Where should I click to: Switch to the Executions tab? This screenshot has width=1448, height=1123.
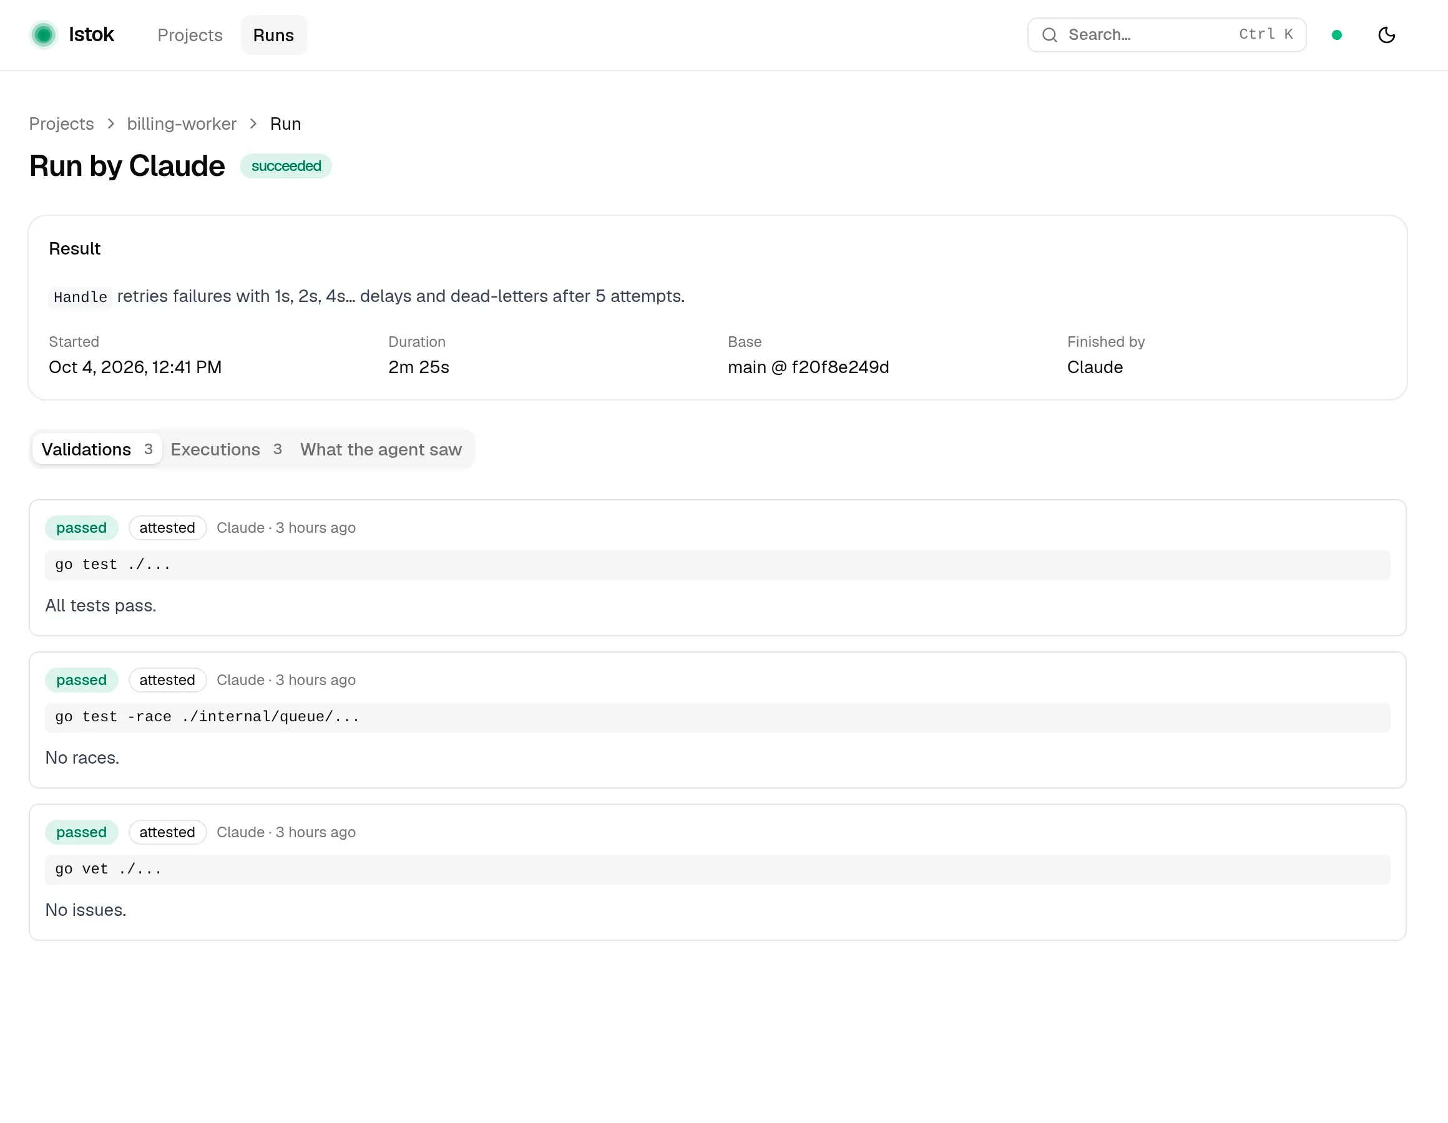(x=226, y=449)
